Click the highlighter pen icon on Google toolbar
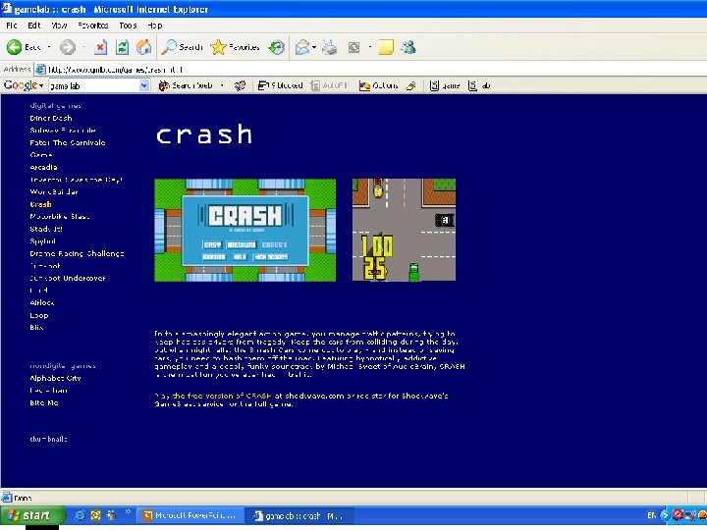The width and height of the screenshot is (707, 530). pyautogui.click(x=410, y=85)
